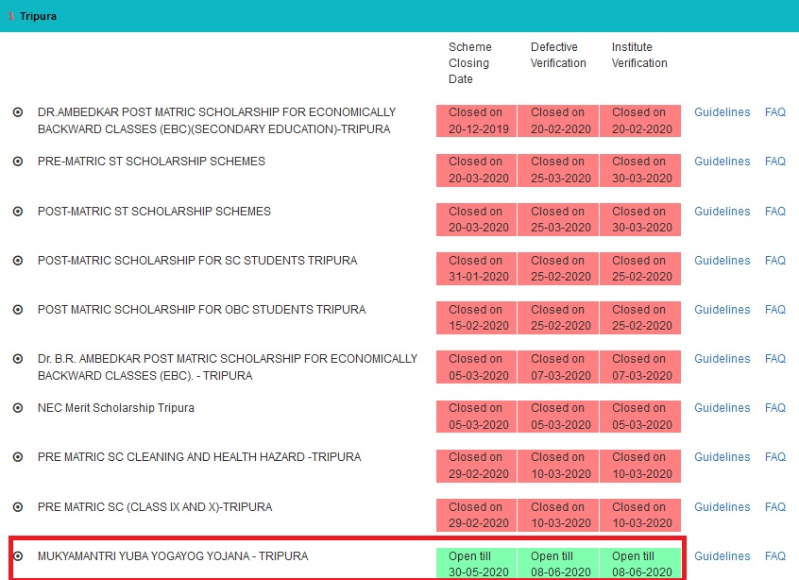The image size is (799, 580).
Task: Open Guidelines for Dr. B.R. AMBEDKAR EBC scheme
Action: pos(722,359)
